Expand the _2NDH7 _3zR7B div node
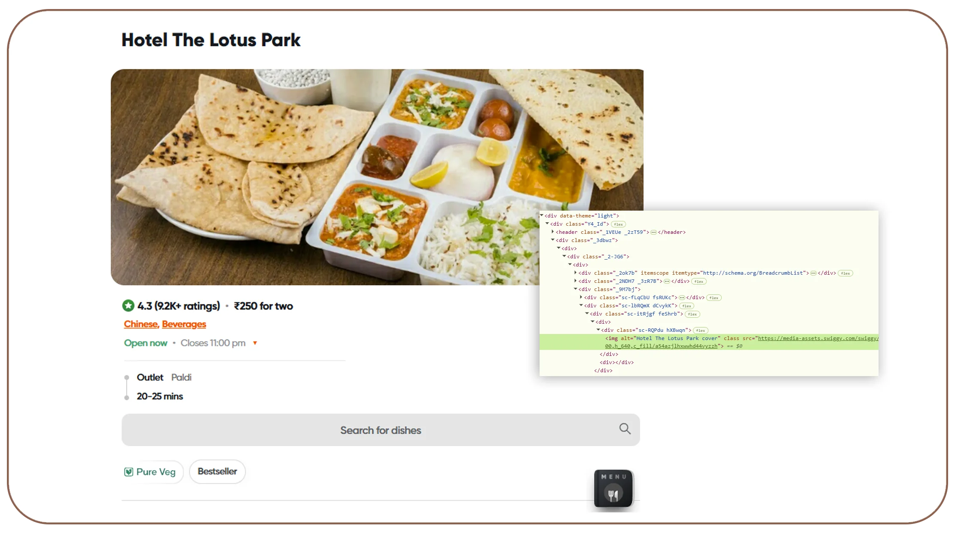Screen dimensions: 955x533 click(x=575, y=281)
